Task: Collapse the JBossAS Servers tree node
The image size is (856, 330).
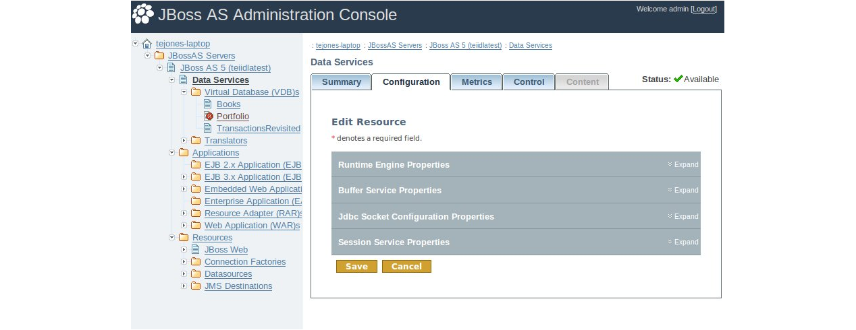Action: pyautogui.click(x=147, y=56)
